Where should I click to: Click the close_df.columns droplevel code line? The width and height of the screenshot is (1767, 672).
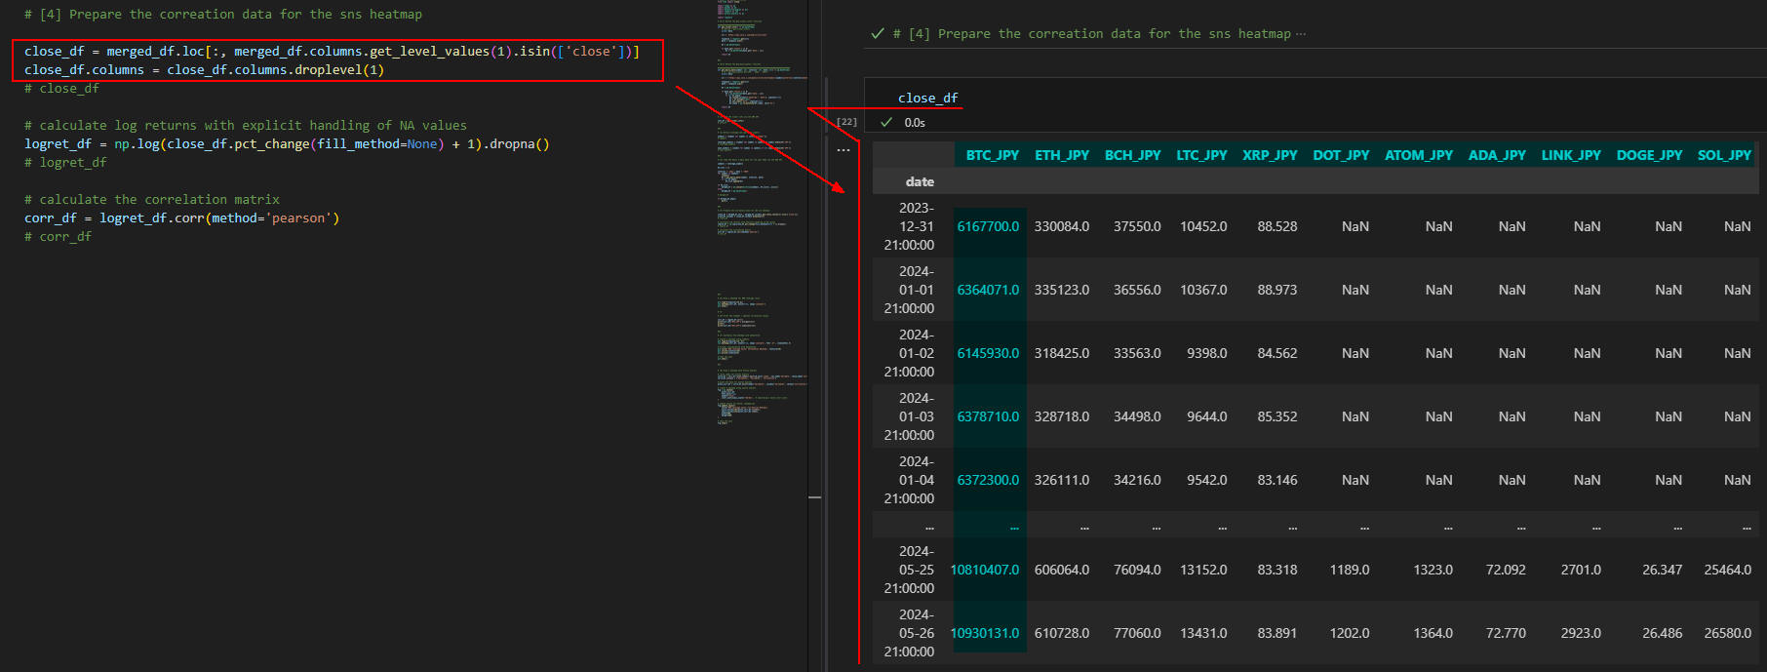[x=204, y=70]
